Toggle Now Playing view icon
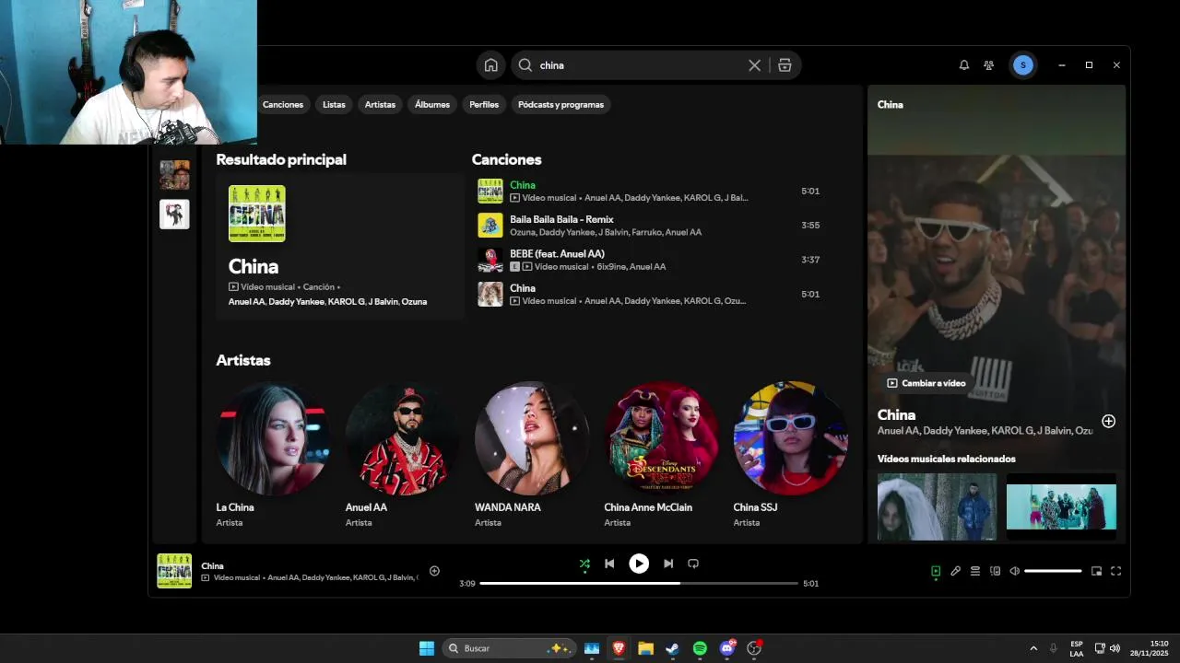The width and height of the screenshot is (1180, 663). pos(936,571)
